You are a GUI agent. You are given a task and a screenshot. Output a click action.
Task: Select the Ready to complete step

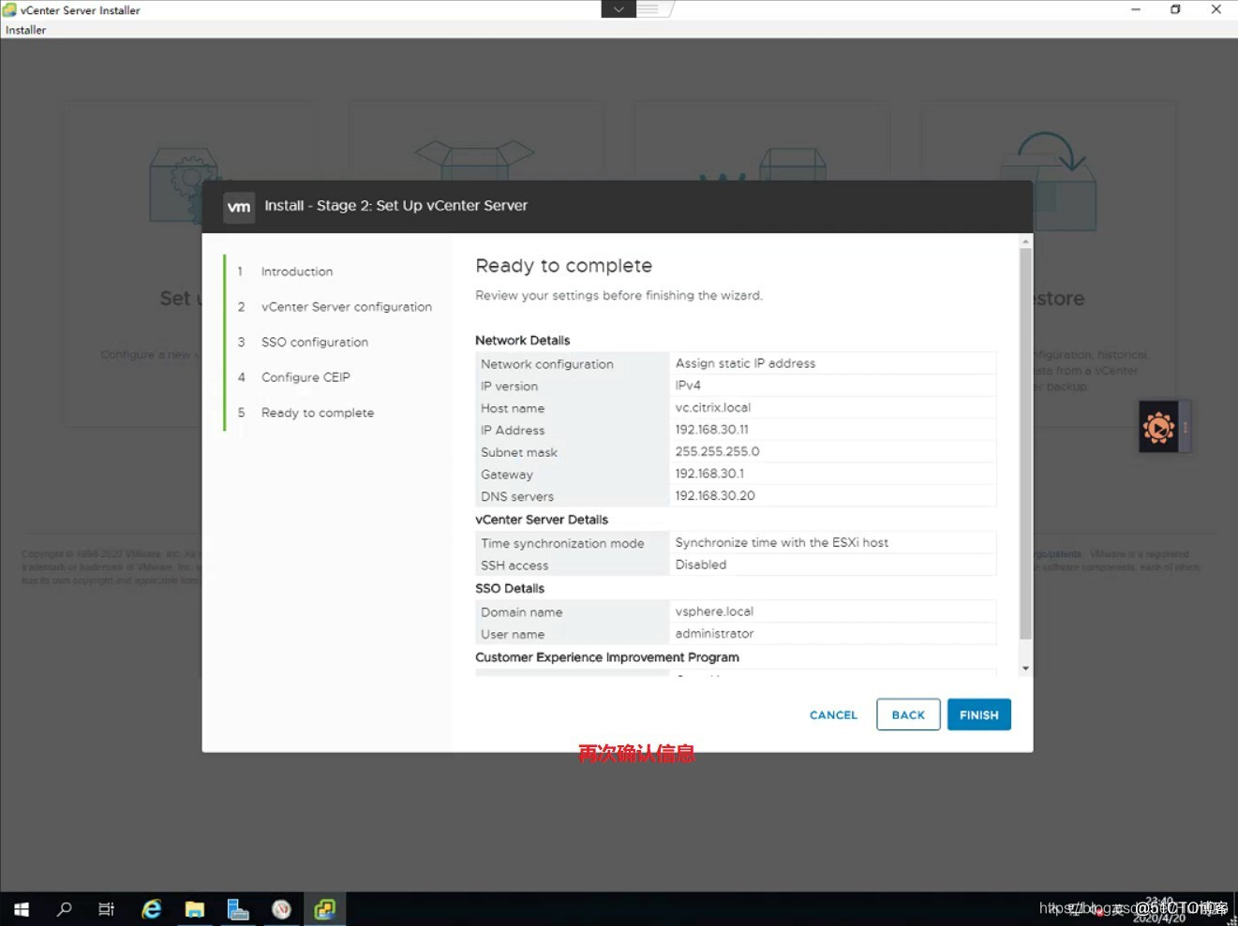pyautogui.click(x=318, y=413)
